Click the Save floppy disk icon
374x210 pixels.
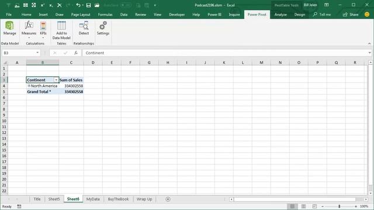tap(88, 5)
